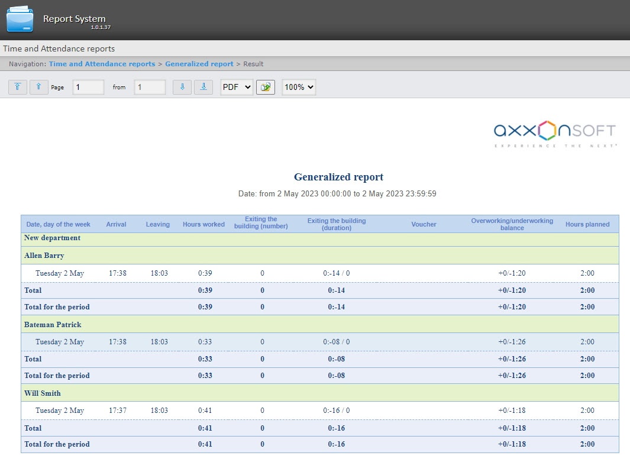
Task: Click the Overworking/underworking balance column header
Action: [512, 224]
